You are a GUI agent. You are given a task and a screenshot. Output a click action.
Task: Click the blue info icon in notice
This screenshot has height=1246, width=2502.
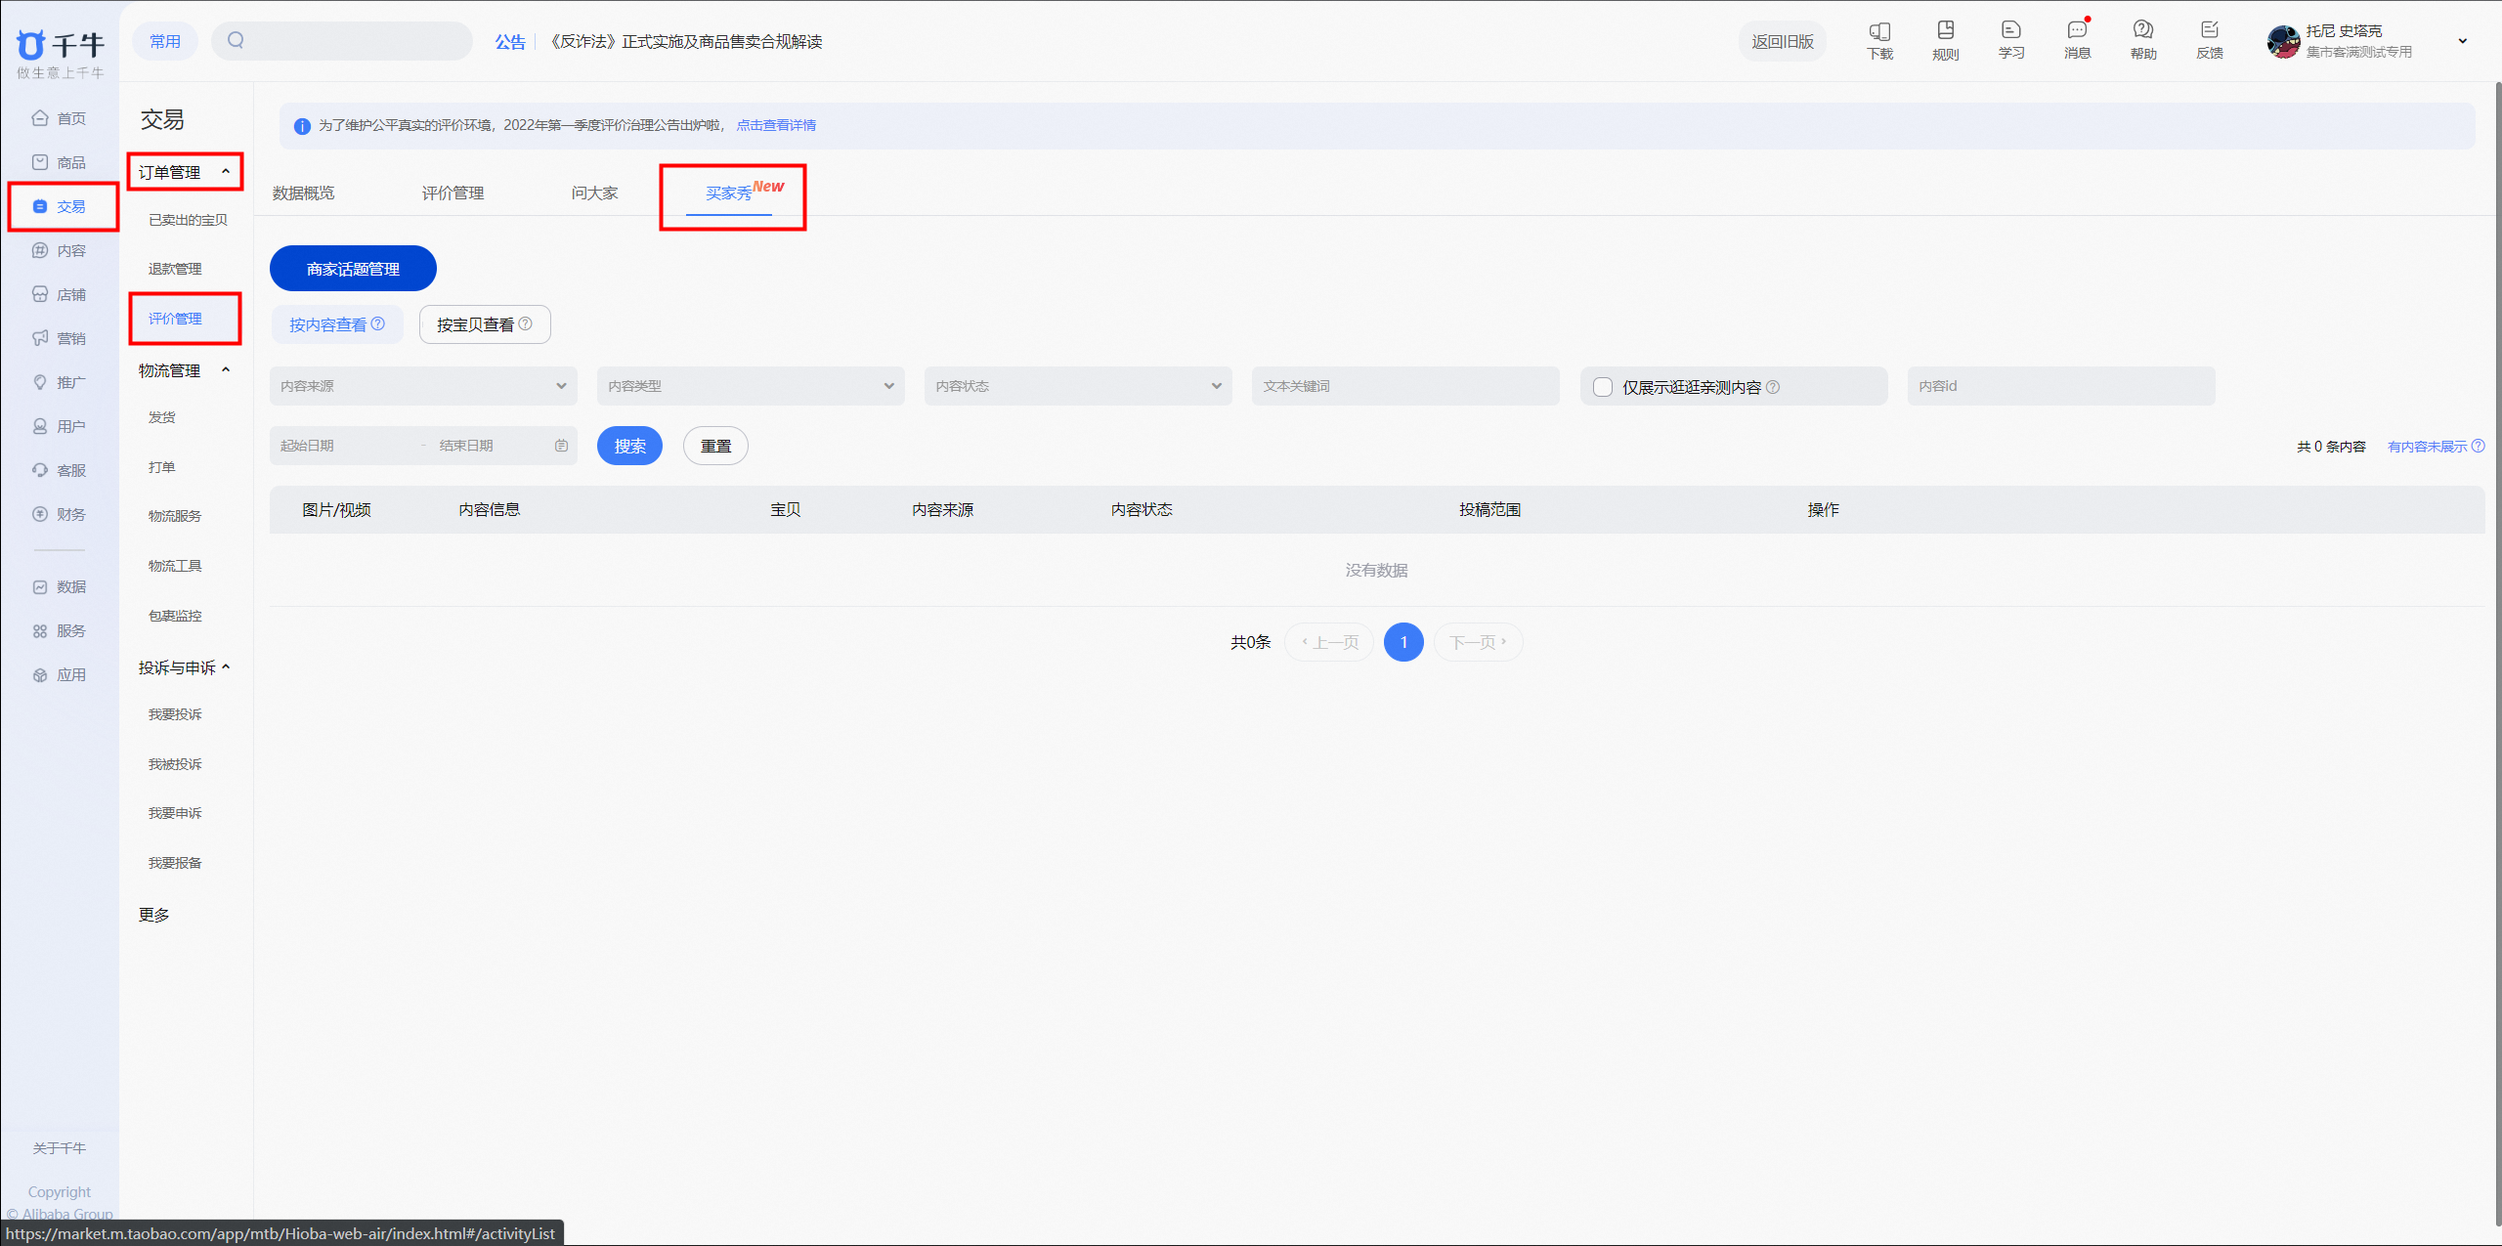pos(302,126)
